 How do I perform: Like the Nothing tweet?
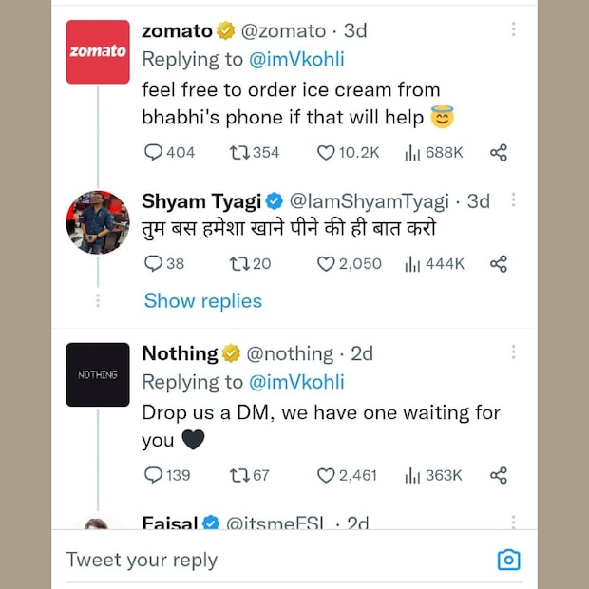(326, 474)
